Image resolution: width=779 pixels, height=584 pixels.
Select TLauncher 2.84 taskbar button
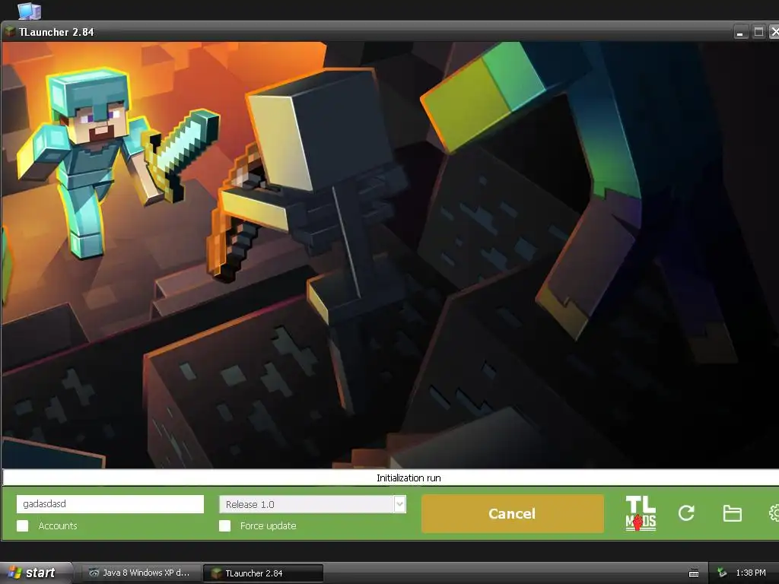click(263, 573)
